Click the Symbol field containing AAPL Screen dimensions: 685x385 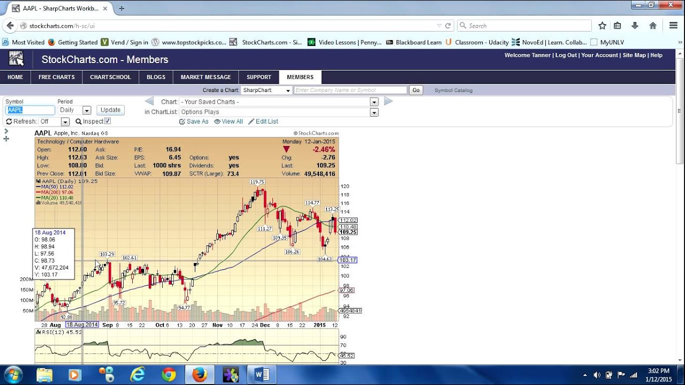tap(30, 110)
